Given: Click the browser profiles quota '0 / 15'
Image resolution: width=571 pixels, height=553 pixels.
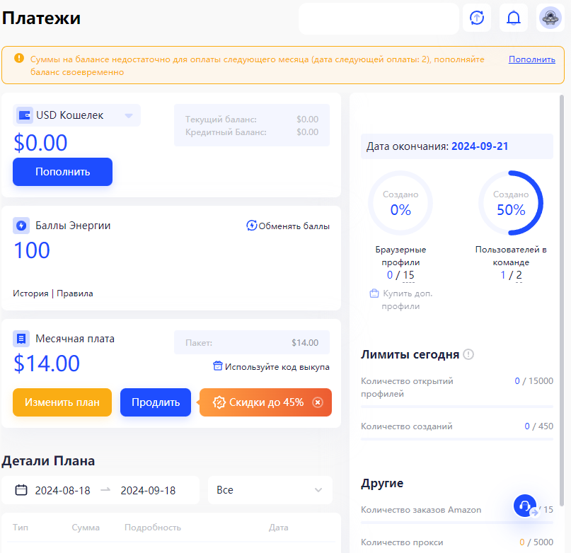Looking at the screenshot, I should tap(400, 275).
